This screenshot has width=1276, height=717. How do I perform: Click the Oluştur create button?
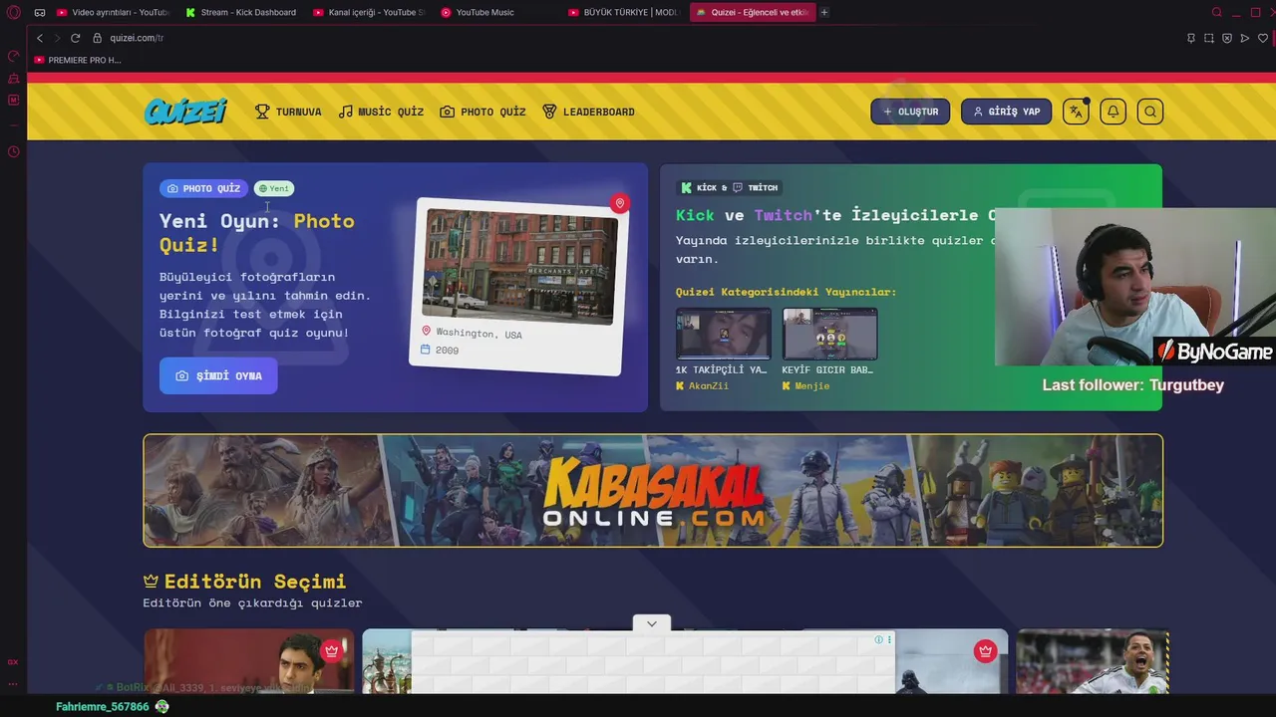pos(910,112)
